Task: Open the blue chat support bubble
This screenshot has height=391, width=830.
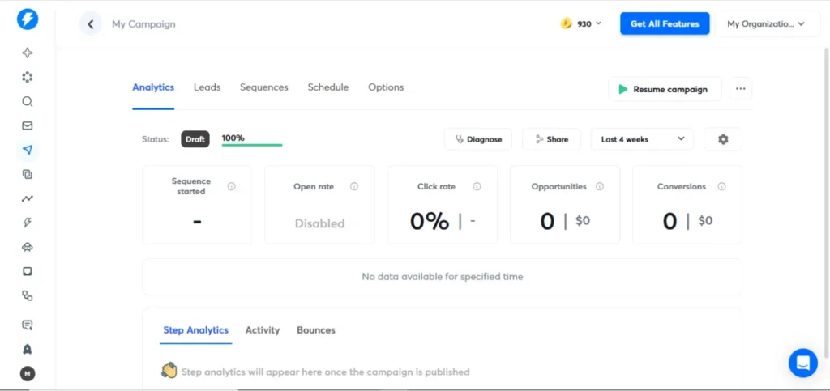Action: click(803, 363)
